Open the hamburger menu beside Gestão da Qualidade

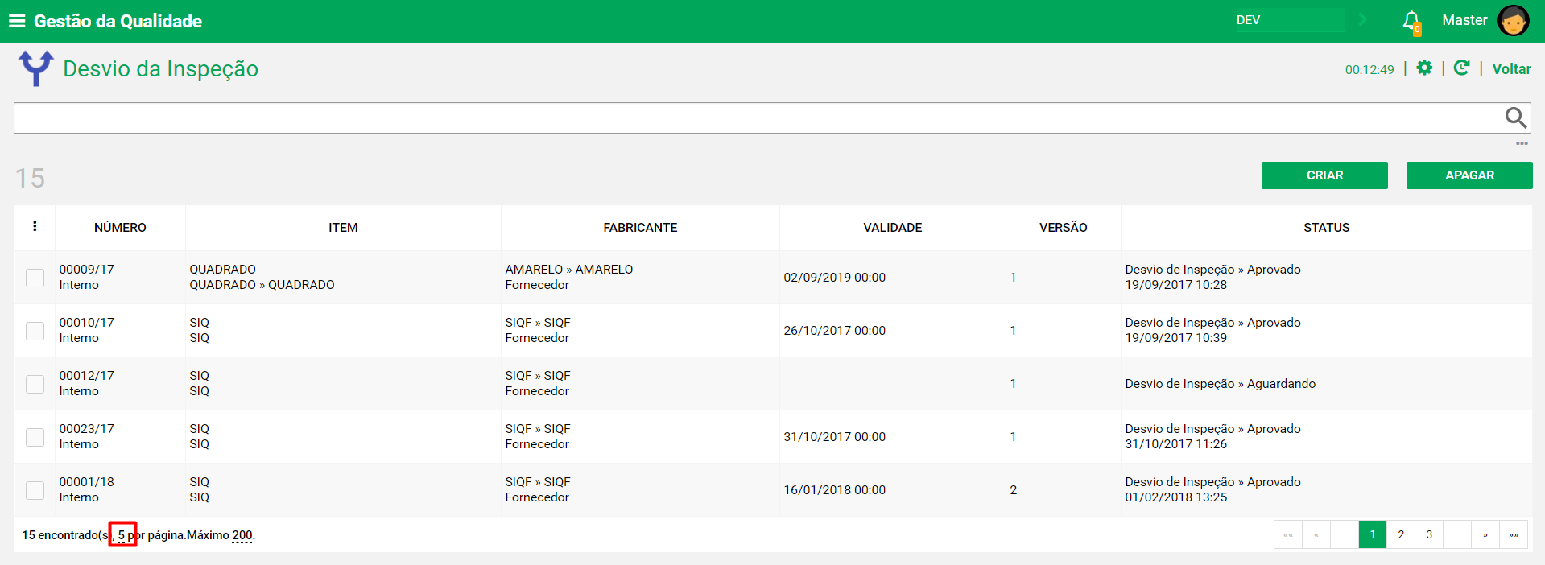17,21
